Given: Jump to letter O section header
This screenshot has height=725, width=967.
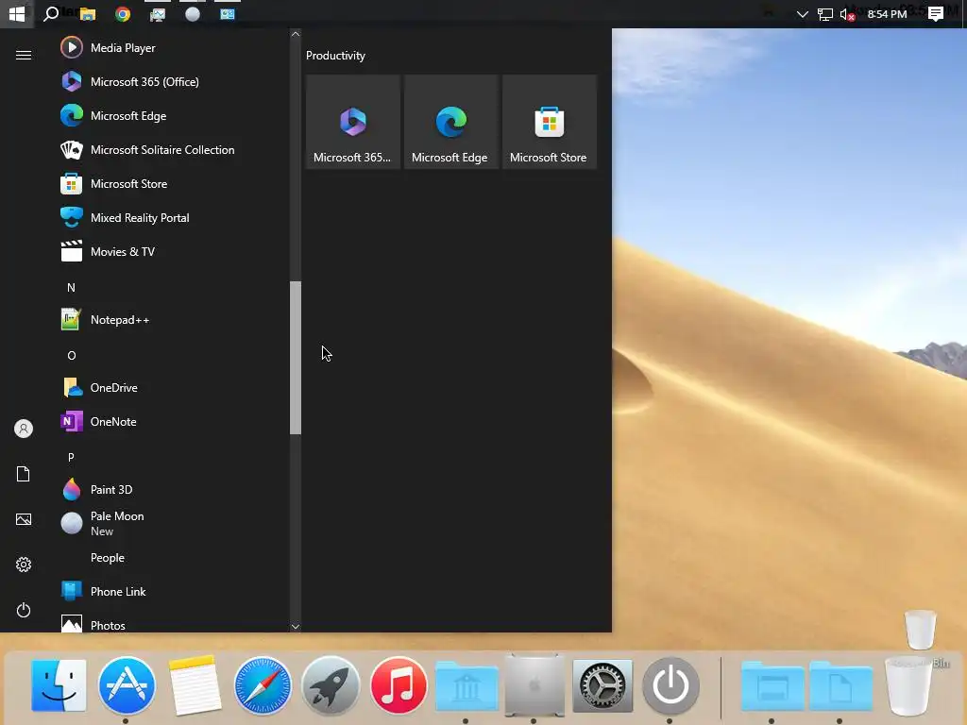Looking at the screenshot, I should (71, 355).
